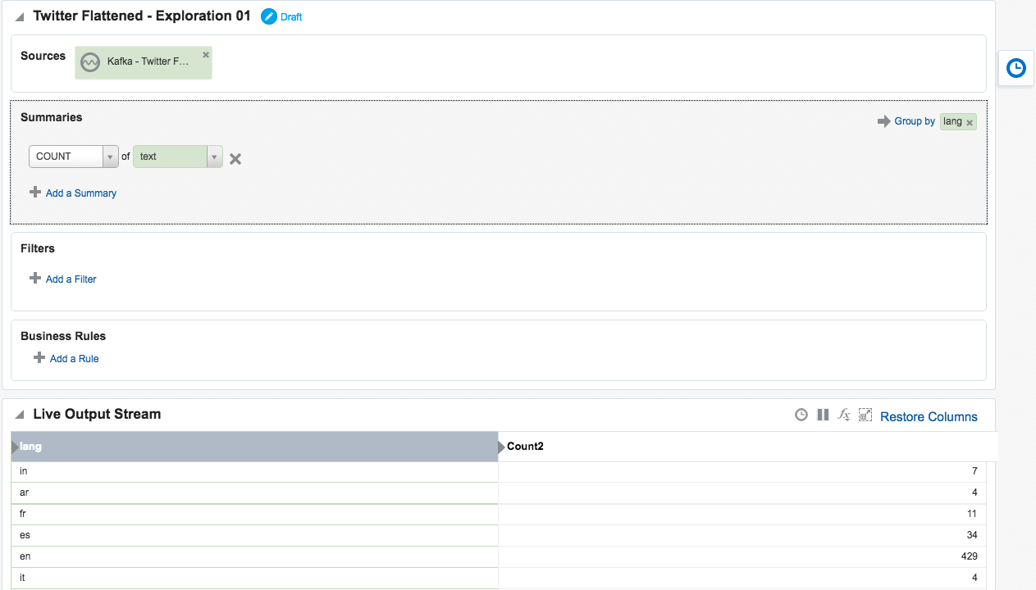Click the detach table icon beside Restore Columns
1036x590 pixels.
(x=865, y=415)
